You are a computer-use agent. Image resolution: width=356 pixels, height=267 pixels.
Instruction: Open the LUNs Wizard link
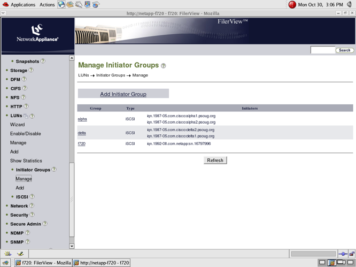tap(17, 125)
